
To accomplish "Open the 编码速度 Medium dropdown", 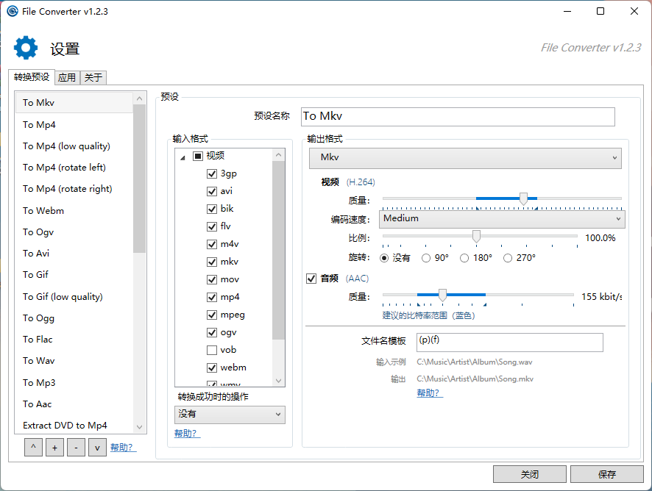I will 501,219.
